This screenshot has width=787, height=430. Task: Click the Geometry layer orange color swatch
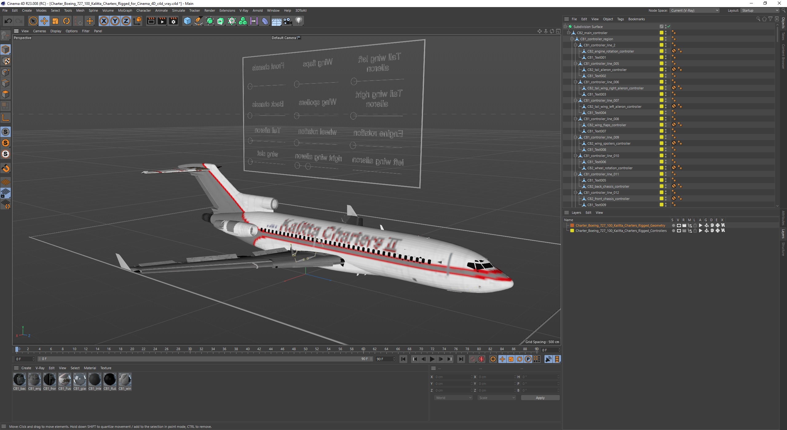tap(572, 225)
